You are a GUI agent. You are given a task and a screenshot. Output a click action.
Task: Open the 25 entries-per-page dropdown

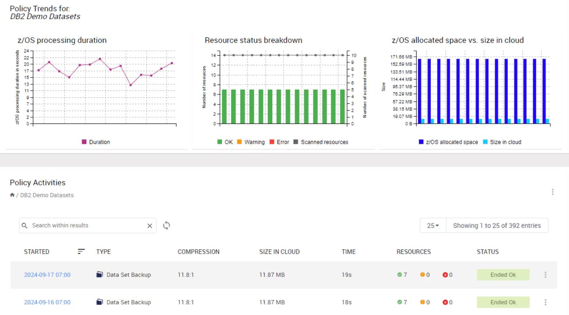point(432,226)
